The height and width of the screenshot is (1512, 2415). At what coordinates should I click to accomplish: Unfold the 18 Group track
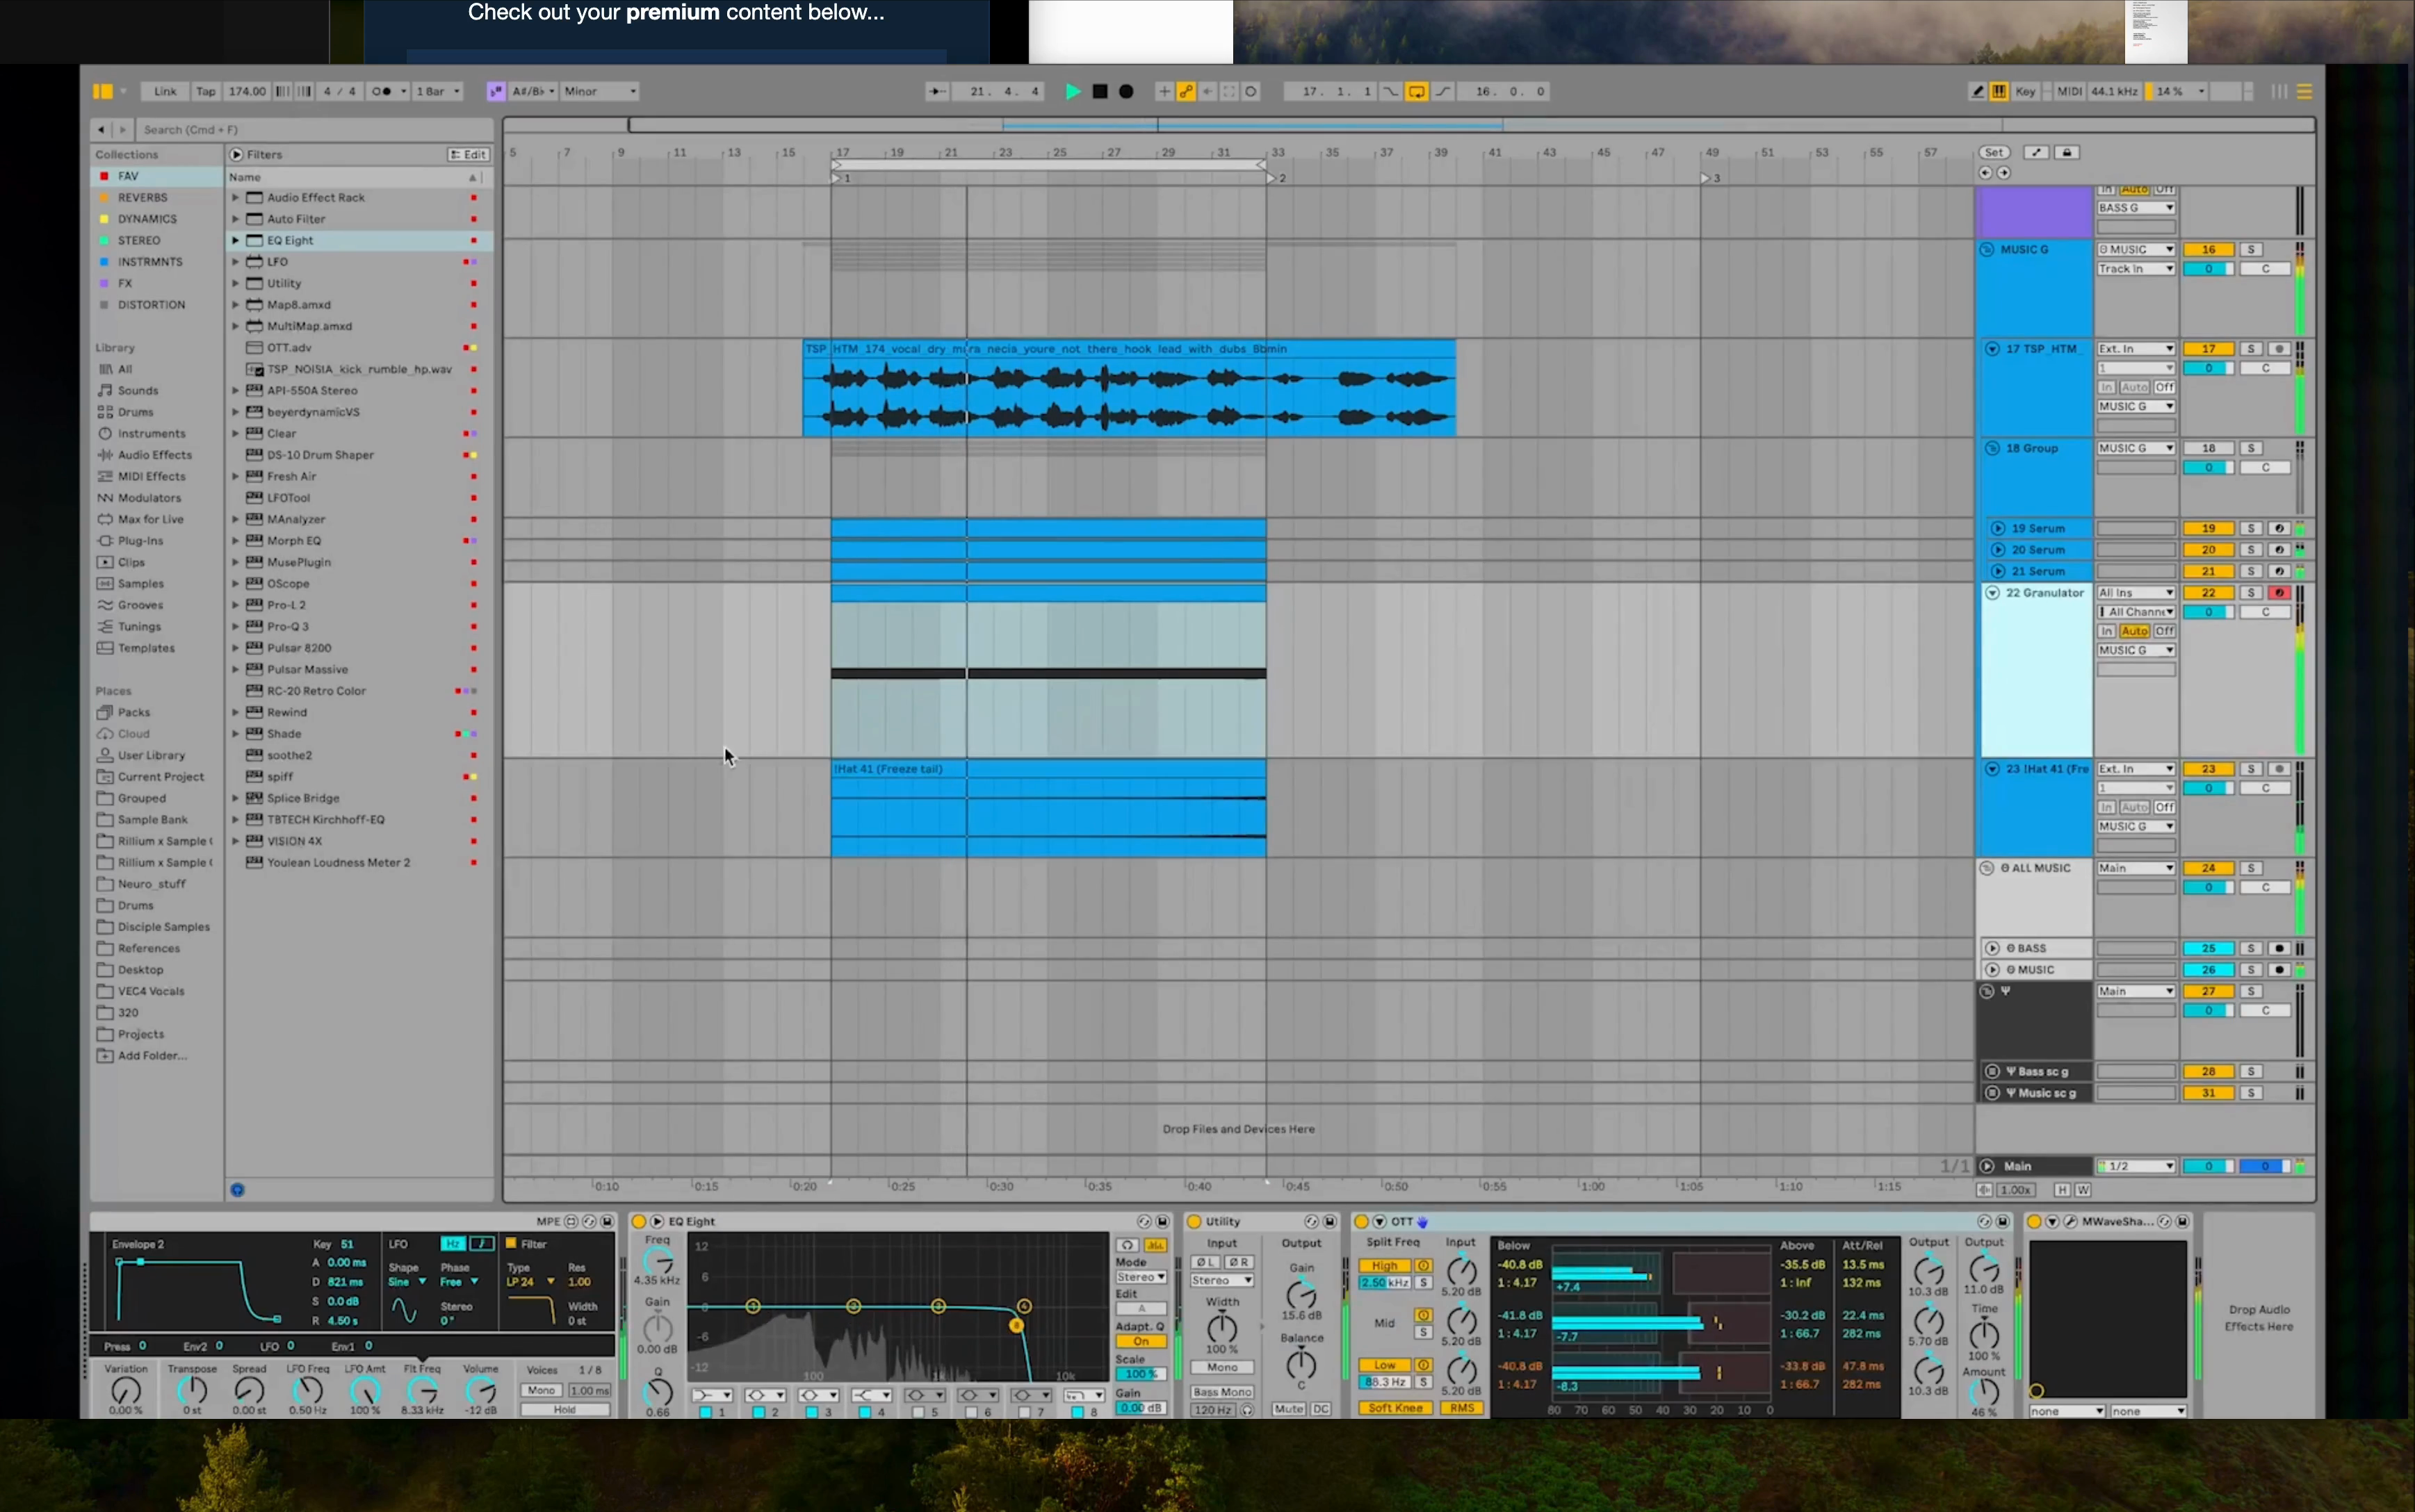[1992, 448]
